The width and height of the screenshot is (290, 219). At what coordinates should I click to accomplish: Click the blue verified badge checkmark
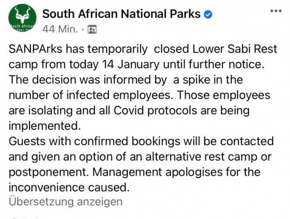(x=208, y=14)
